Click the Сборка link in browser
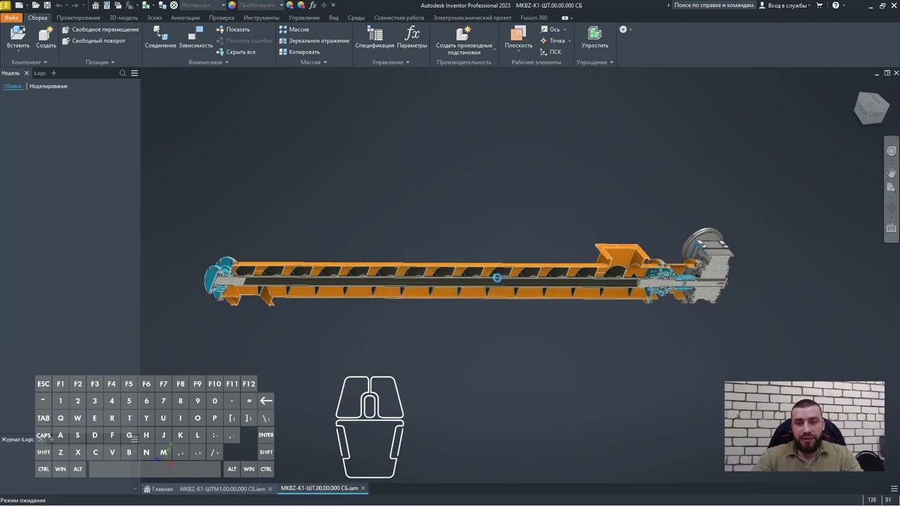 (13, 86)
